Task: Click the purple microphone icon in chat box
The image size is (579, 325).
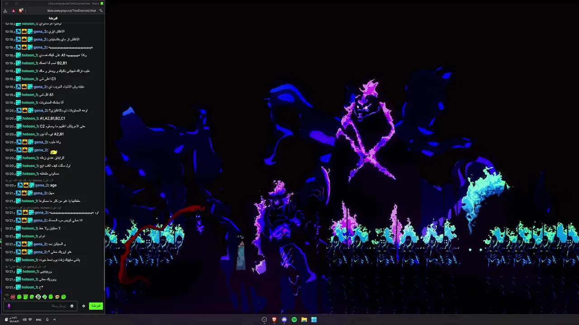Action: click(x=9, y=306)
